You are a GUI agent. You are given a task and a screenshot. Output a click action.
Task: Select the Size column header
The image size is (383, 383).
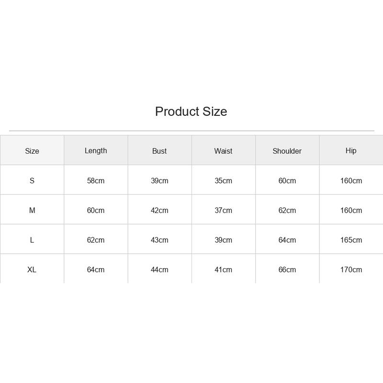[32, 151]
